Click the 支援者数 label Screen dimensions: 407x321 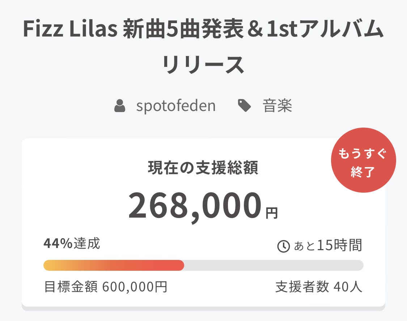tap(302, 287)
